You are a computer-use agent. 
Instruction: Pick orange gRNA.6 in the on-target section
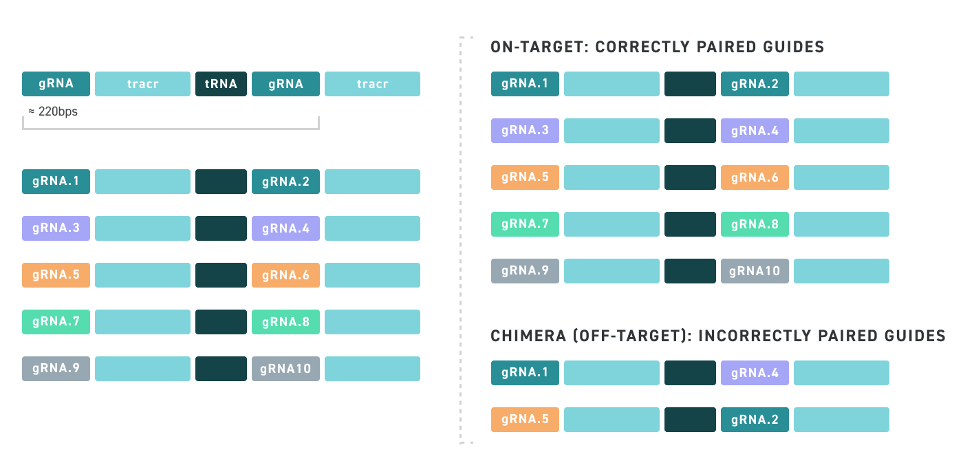[755, 177]
